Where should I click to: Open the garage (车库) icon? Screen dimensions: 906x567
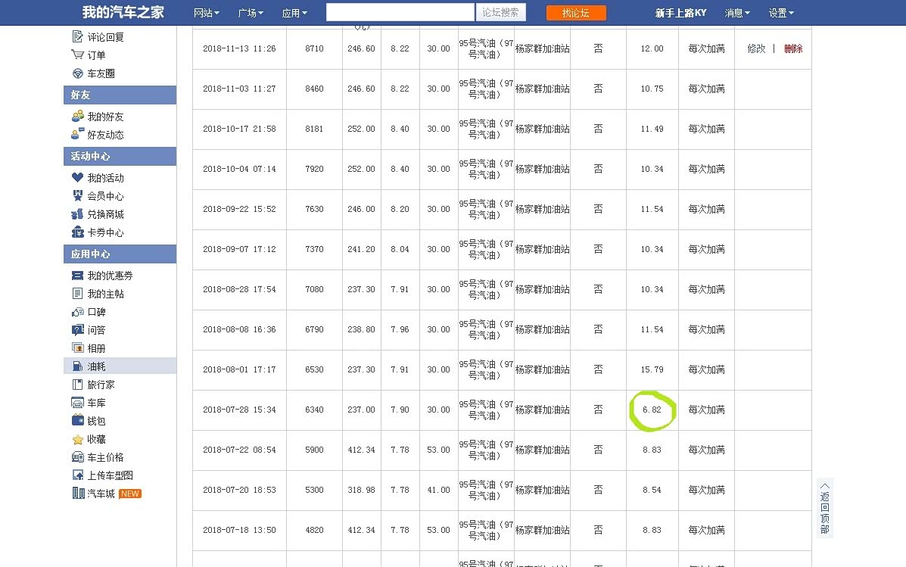coord(77,403)
